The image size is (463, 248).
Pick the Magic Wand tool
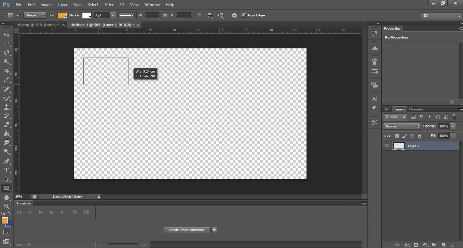pyautogui.click(x=6, y=62)
